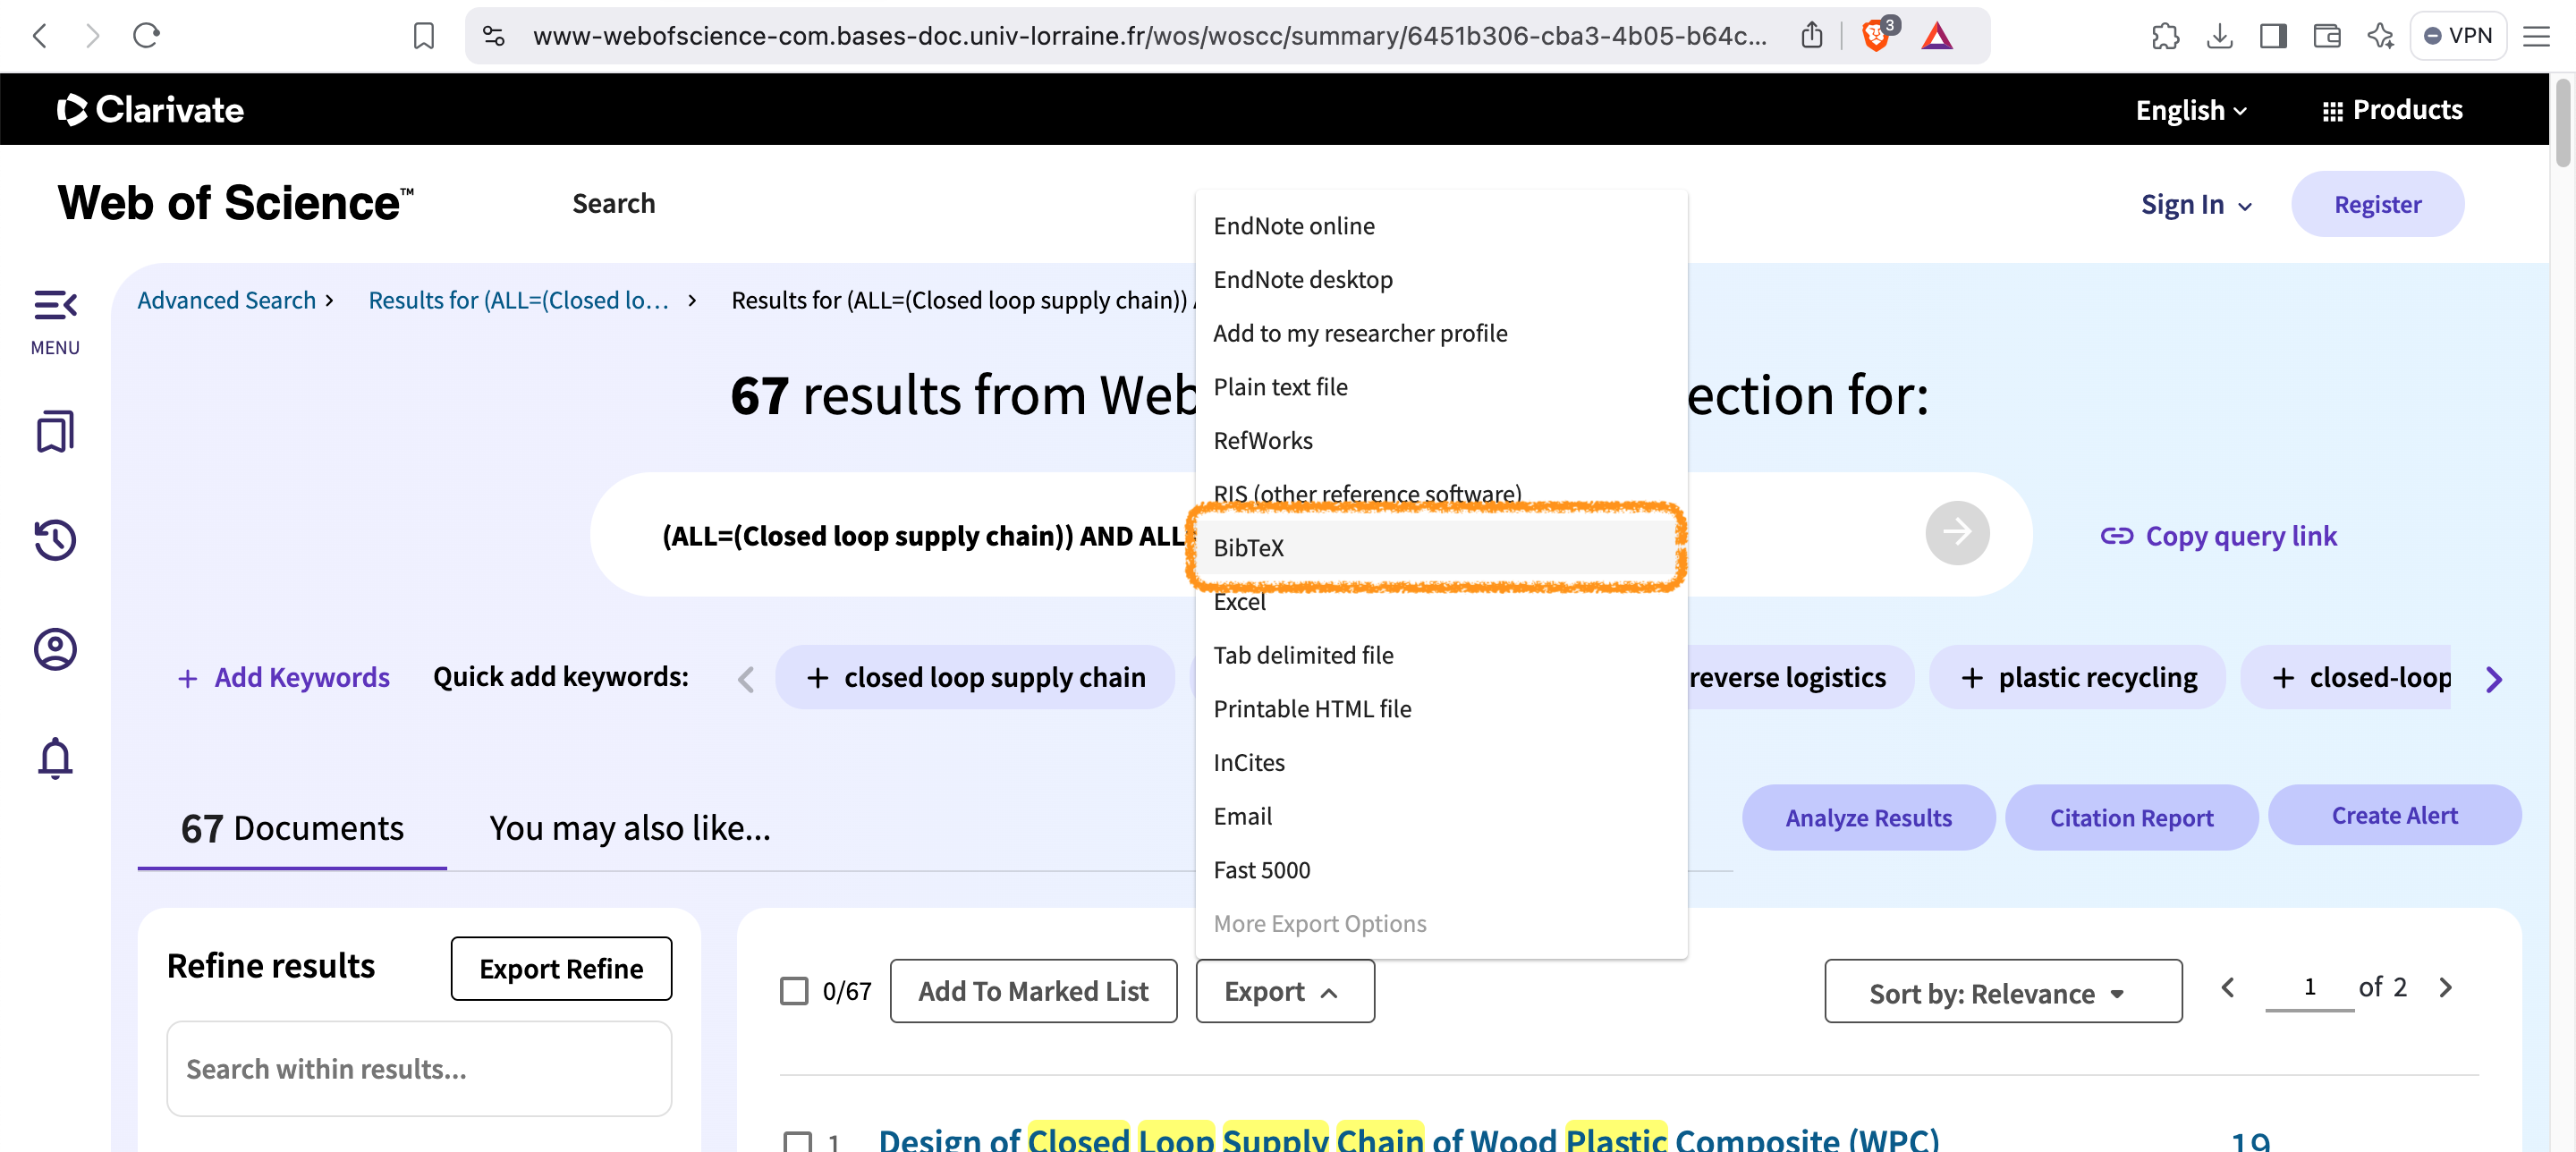Switch to You may also like tab
Screen dimensions: 2576x1152
629,828
